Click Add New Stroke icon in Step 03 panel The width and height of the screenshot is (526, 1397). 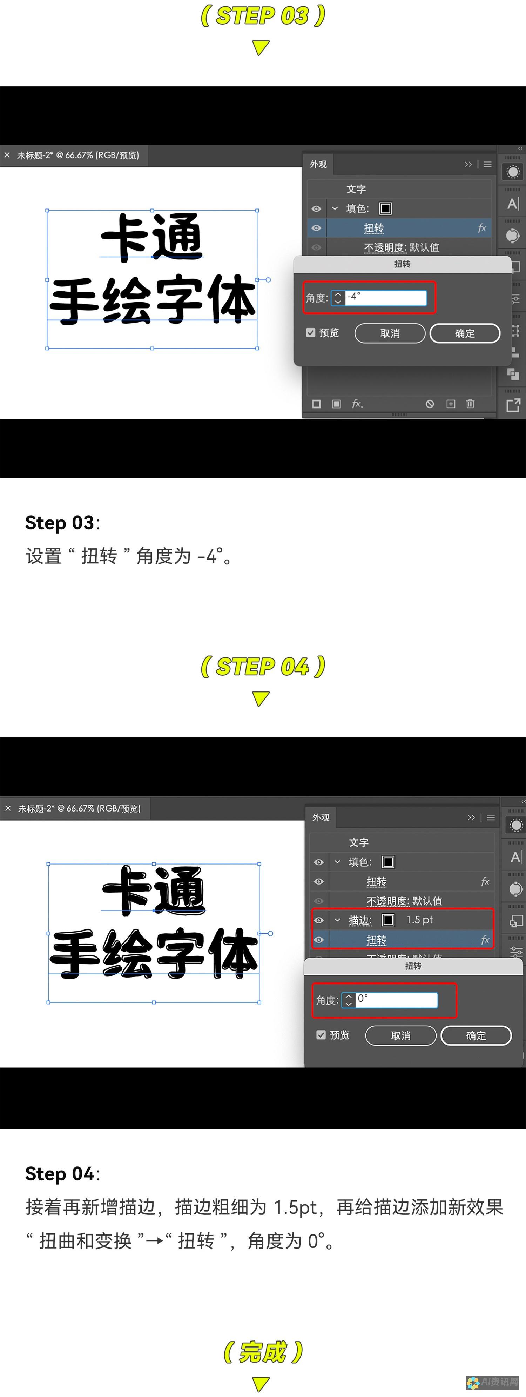pyautogui.click(x=317, y=404)
